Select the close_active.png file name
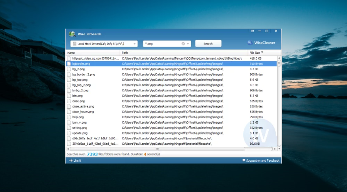347x192 pixels. [83, 106]
